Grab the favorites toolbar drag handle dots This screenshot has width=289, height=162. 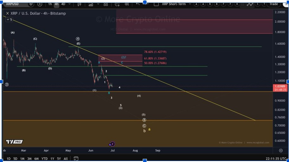point(243,4)
